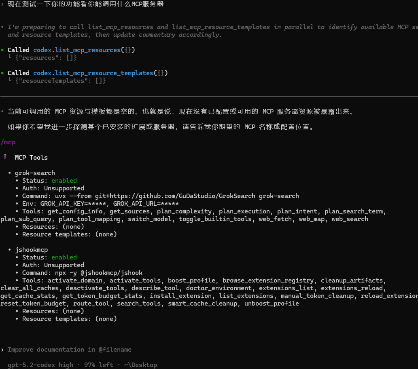Click the toggle_builtin_tools tool name

pyautogui.click(x=215, y=219)
